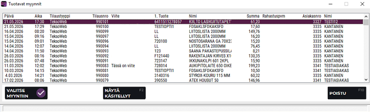
Task: Click product code 728014
Action: tap(161, 66)
